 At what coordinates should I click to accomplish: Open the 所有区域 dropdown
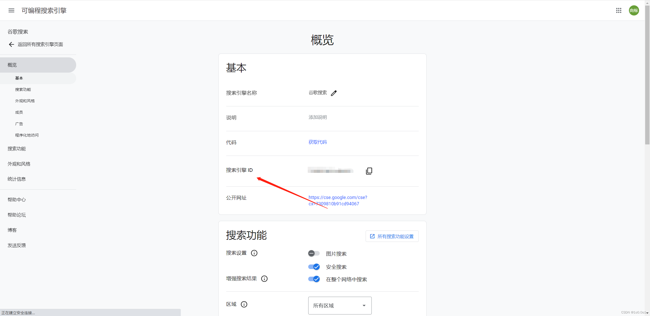pos(340,306)
